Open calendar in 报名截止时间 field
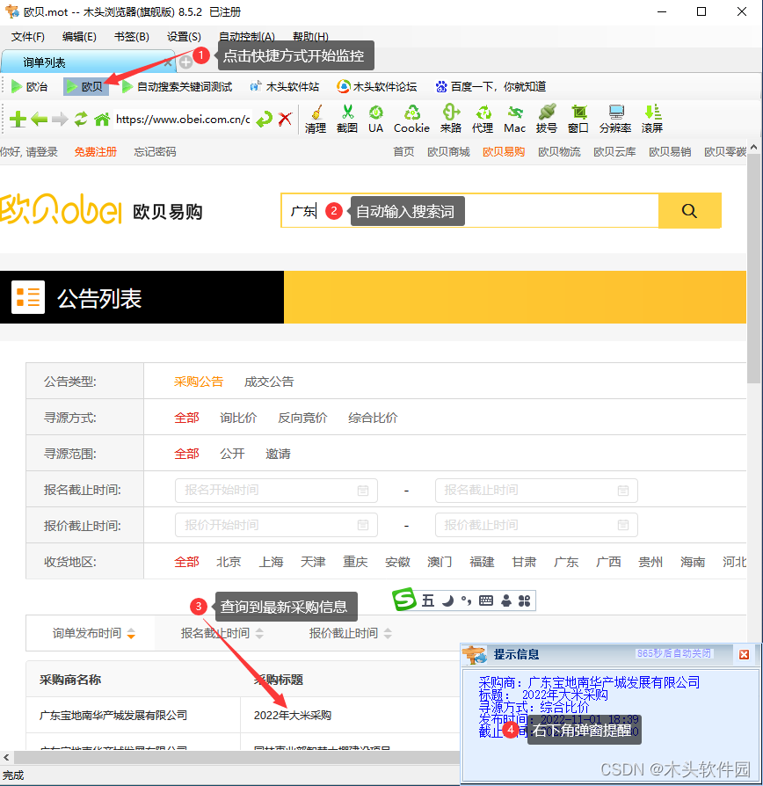Viewport: 763px width, 786px height. click(623, 491)
